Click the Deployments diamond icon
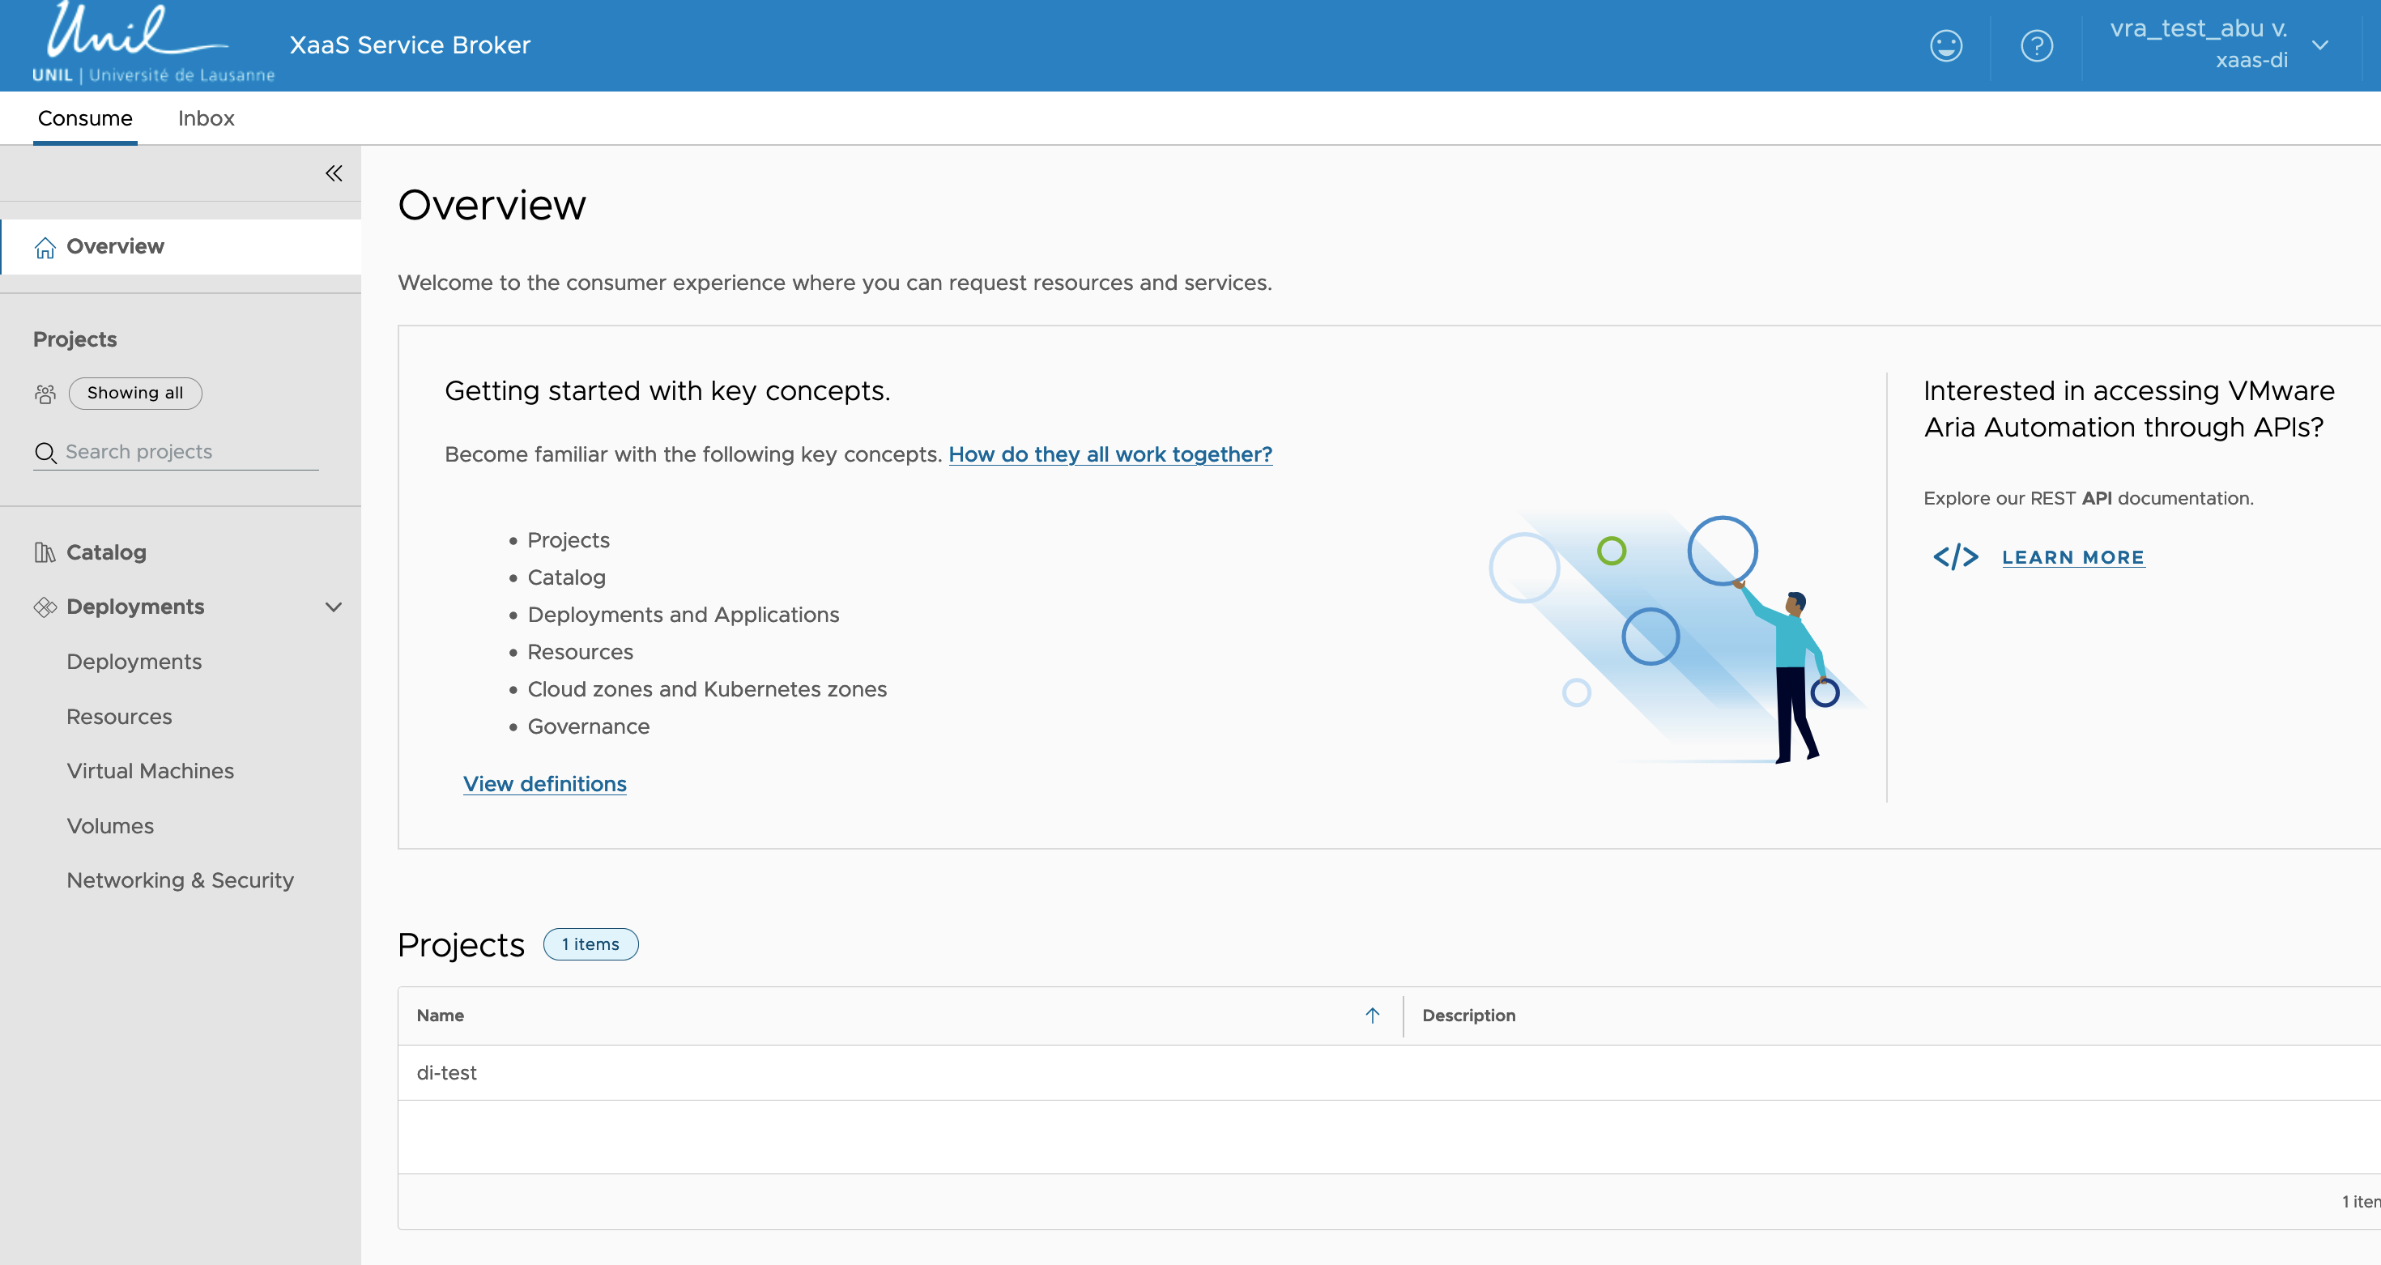2381x1265 pixels. (45, 607)
